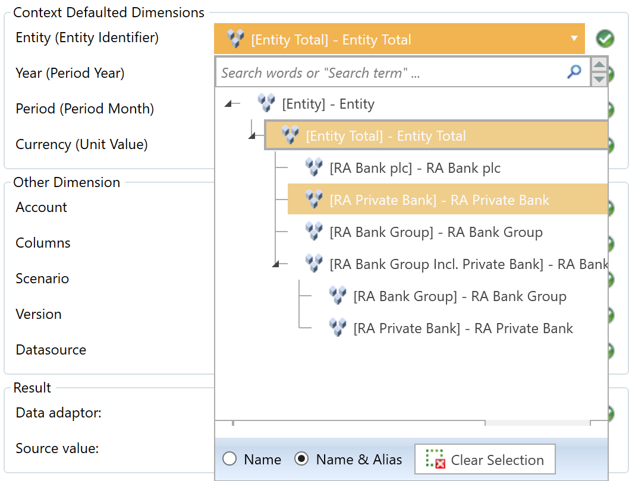This screenshot has width=629, height=481.
Task: Collapse the Entity Total tree node
Action: (x=252, y=136)
